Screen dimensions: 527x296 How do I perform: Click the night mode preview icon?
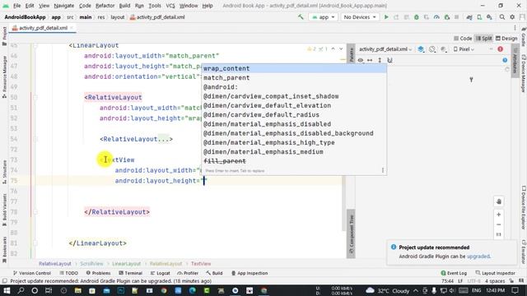(x=443, y=49)
